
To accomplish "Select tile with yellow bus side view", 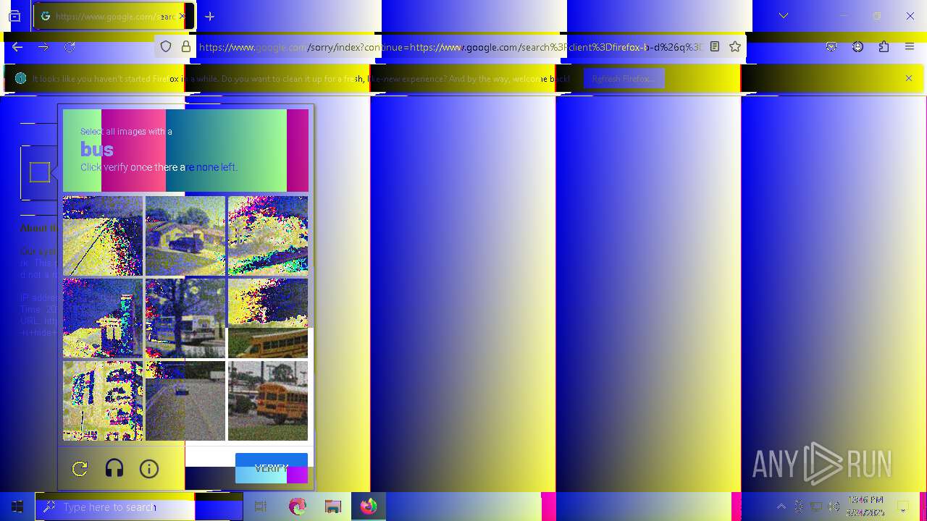I will coord(268,318).
